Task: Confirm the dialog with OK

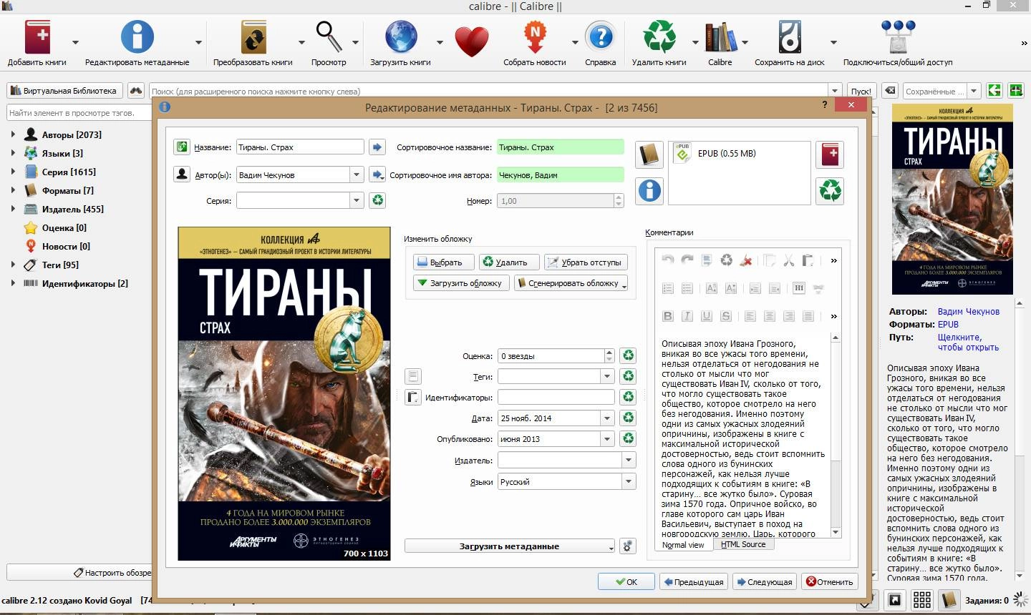Action: [x=626, y=581]
